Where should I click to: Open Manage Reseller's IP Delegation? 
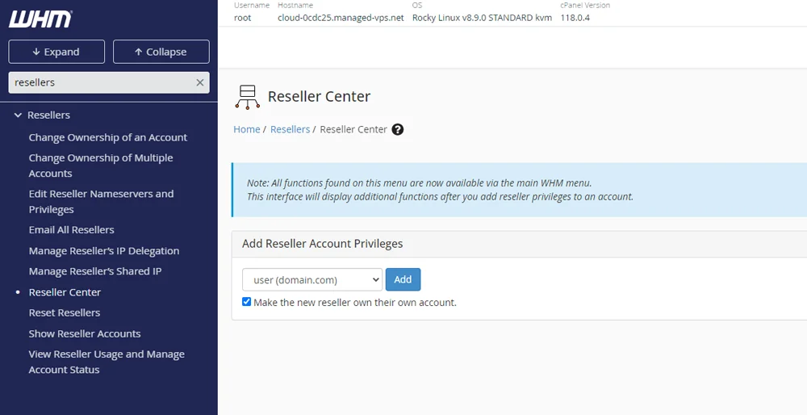click(104, 251)
